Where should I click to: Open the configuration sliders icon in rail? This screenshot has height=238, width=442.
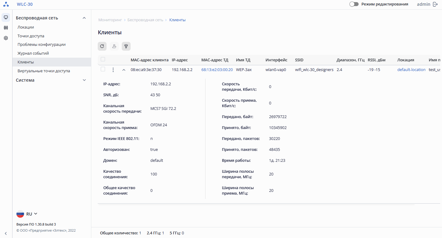coord(6,28)
